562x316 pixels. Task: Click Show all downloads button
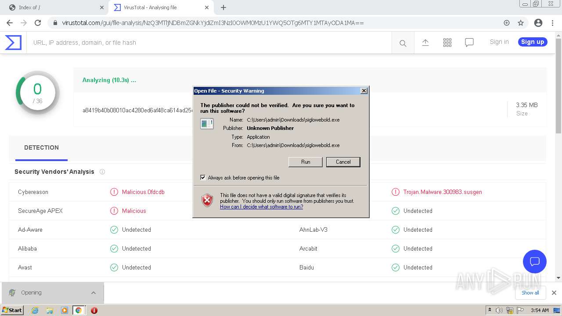[x=530, y=293]
